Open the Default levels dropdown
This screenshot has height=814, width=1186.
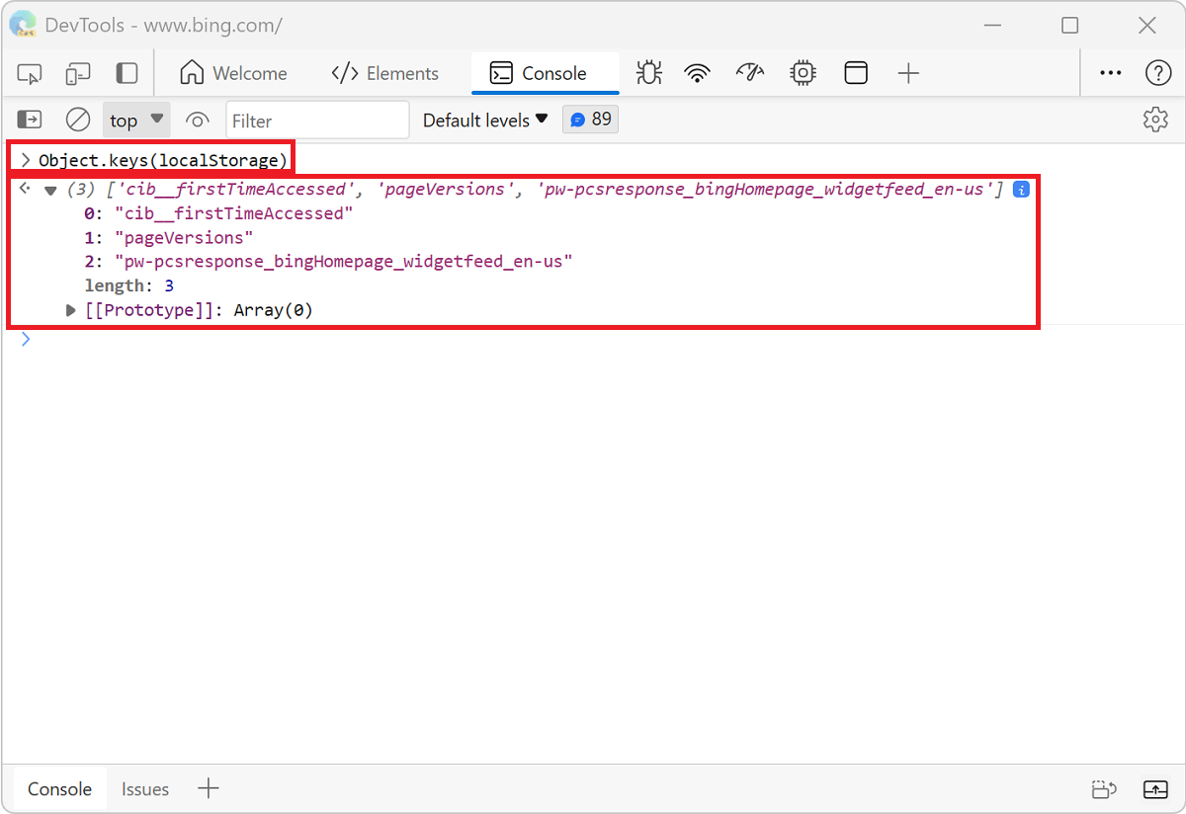(484, 120)
